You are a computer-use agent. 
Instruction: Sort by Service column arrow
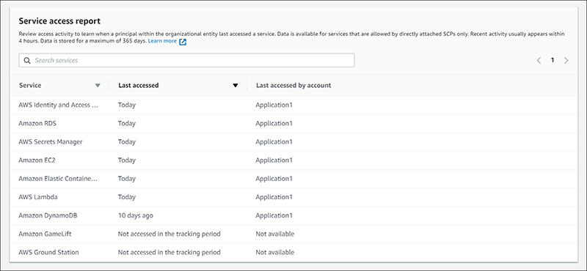pos(98,86)
